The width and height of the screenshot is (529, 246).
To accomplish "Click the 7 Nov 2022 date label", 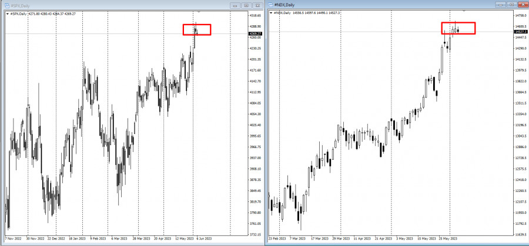I will click(x=13, y=238).
